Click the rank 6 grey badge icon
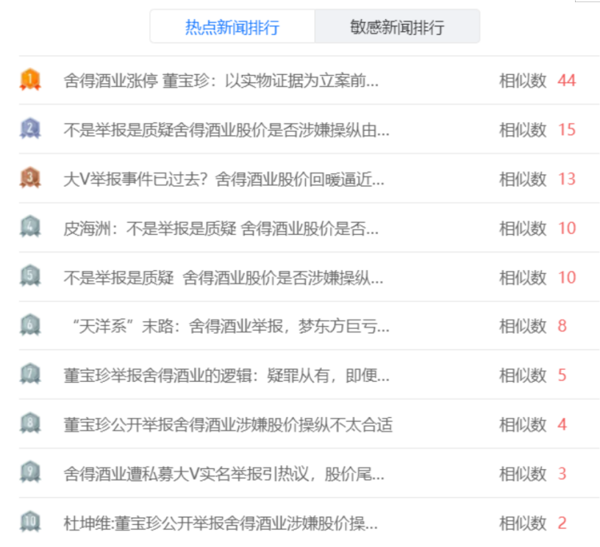 pyautogui.click(x=30, y=325)
